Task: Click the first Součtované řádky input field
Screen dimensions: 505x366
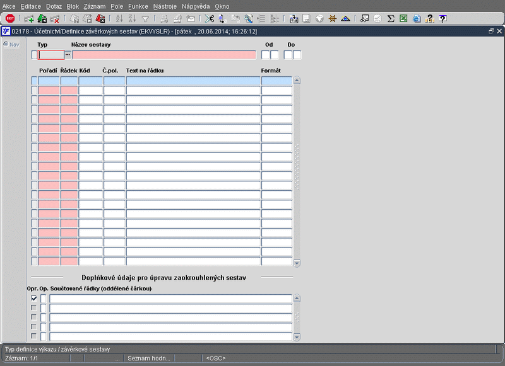Action: (170, 299)
